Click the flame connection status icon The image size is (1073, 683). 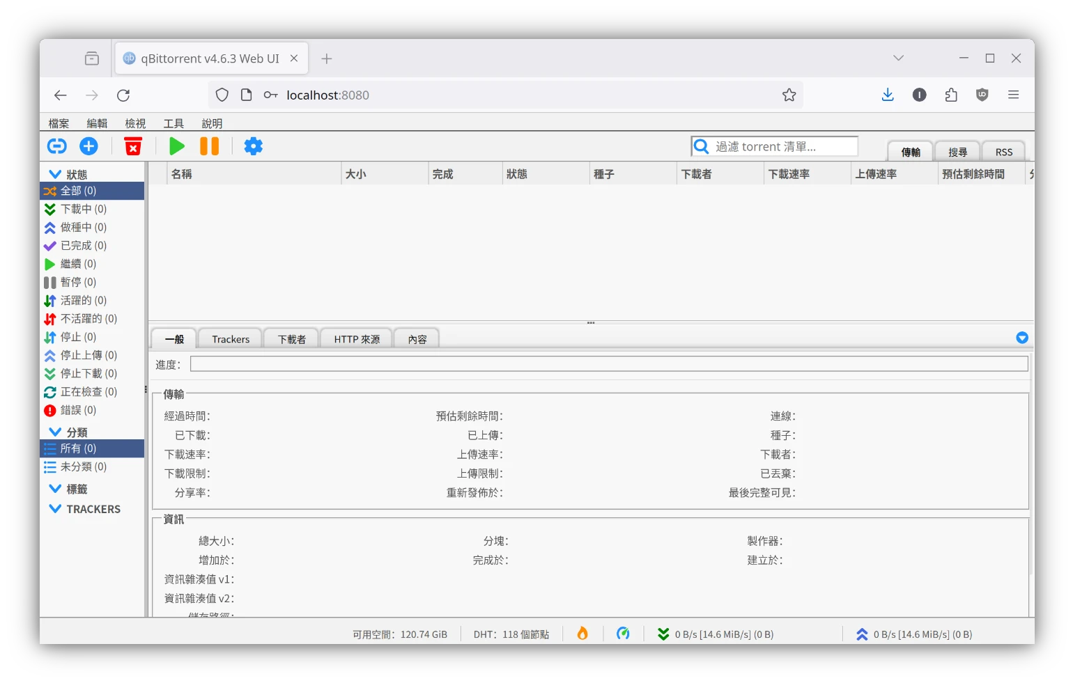pyautogui.click(x=582, y=634)
